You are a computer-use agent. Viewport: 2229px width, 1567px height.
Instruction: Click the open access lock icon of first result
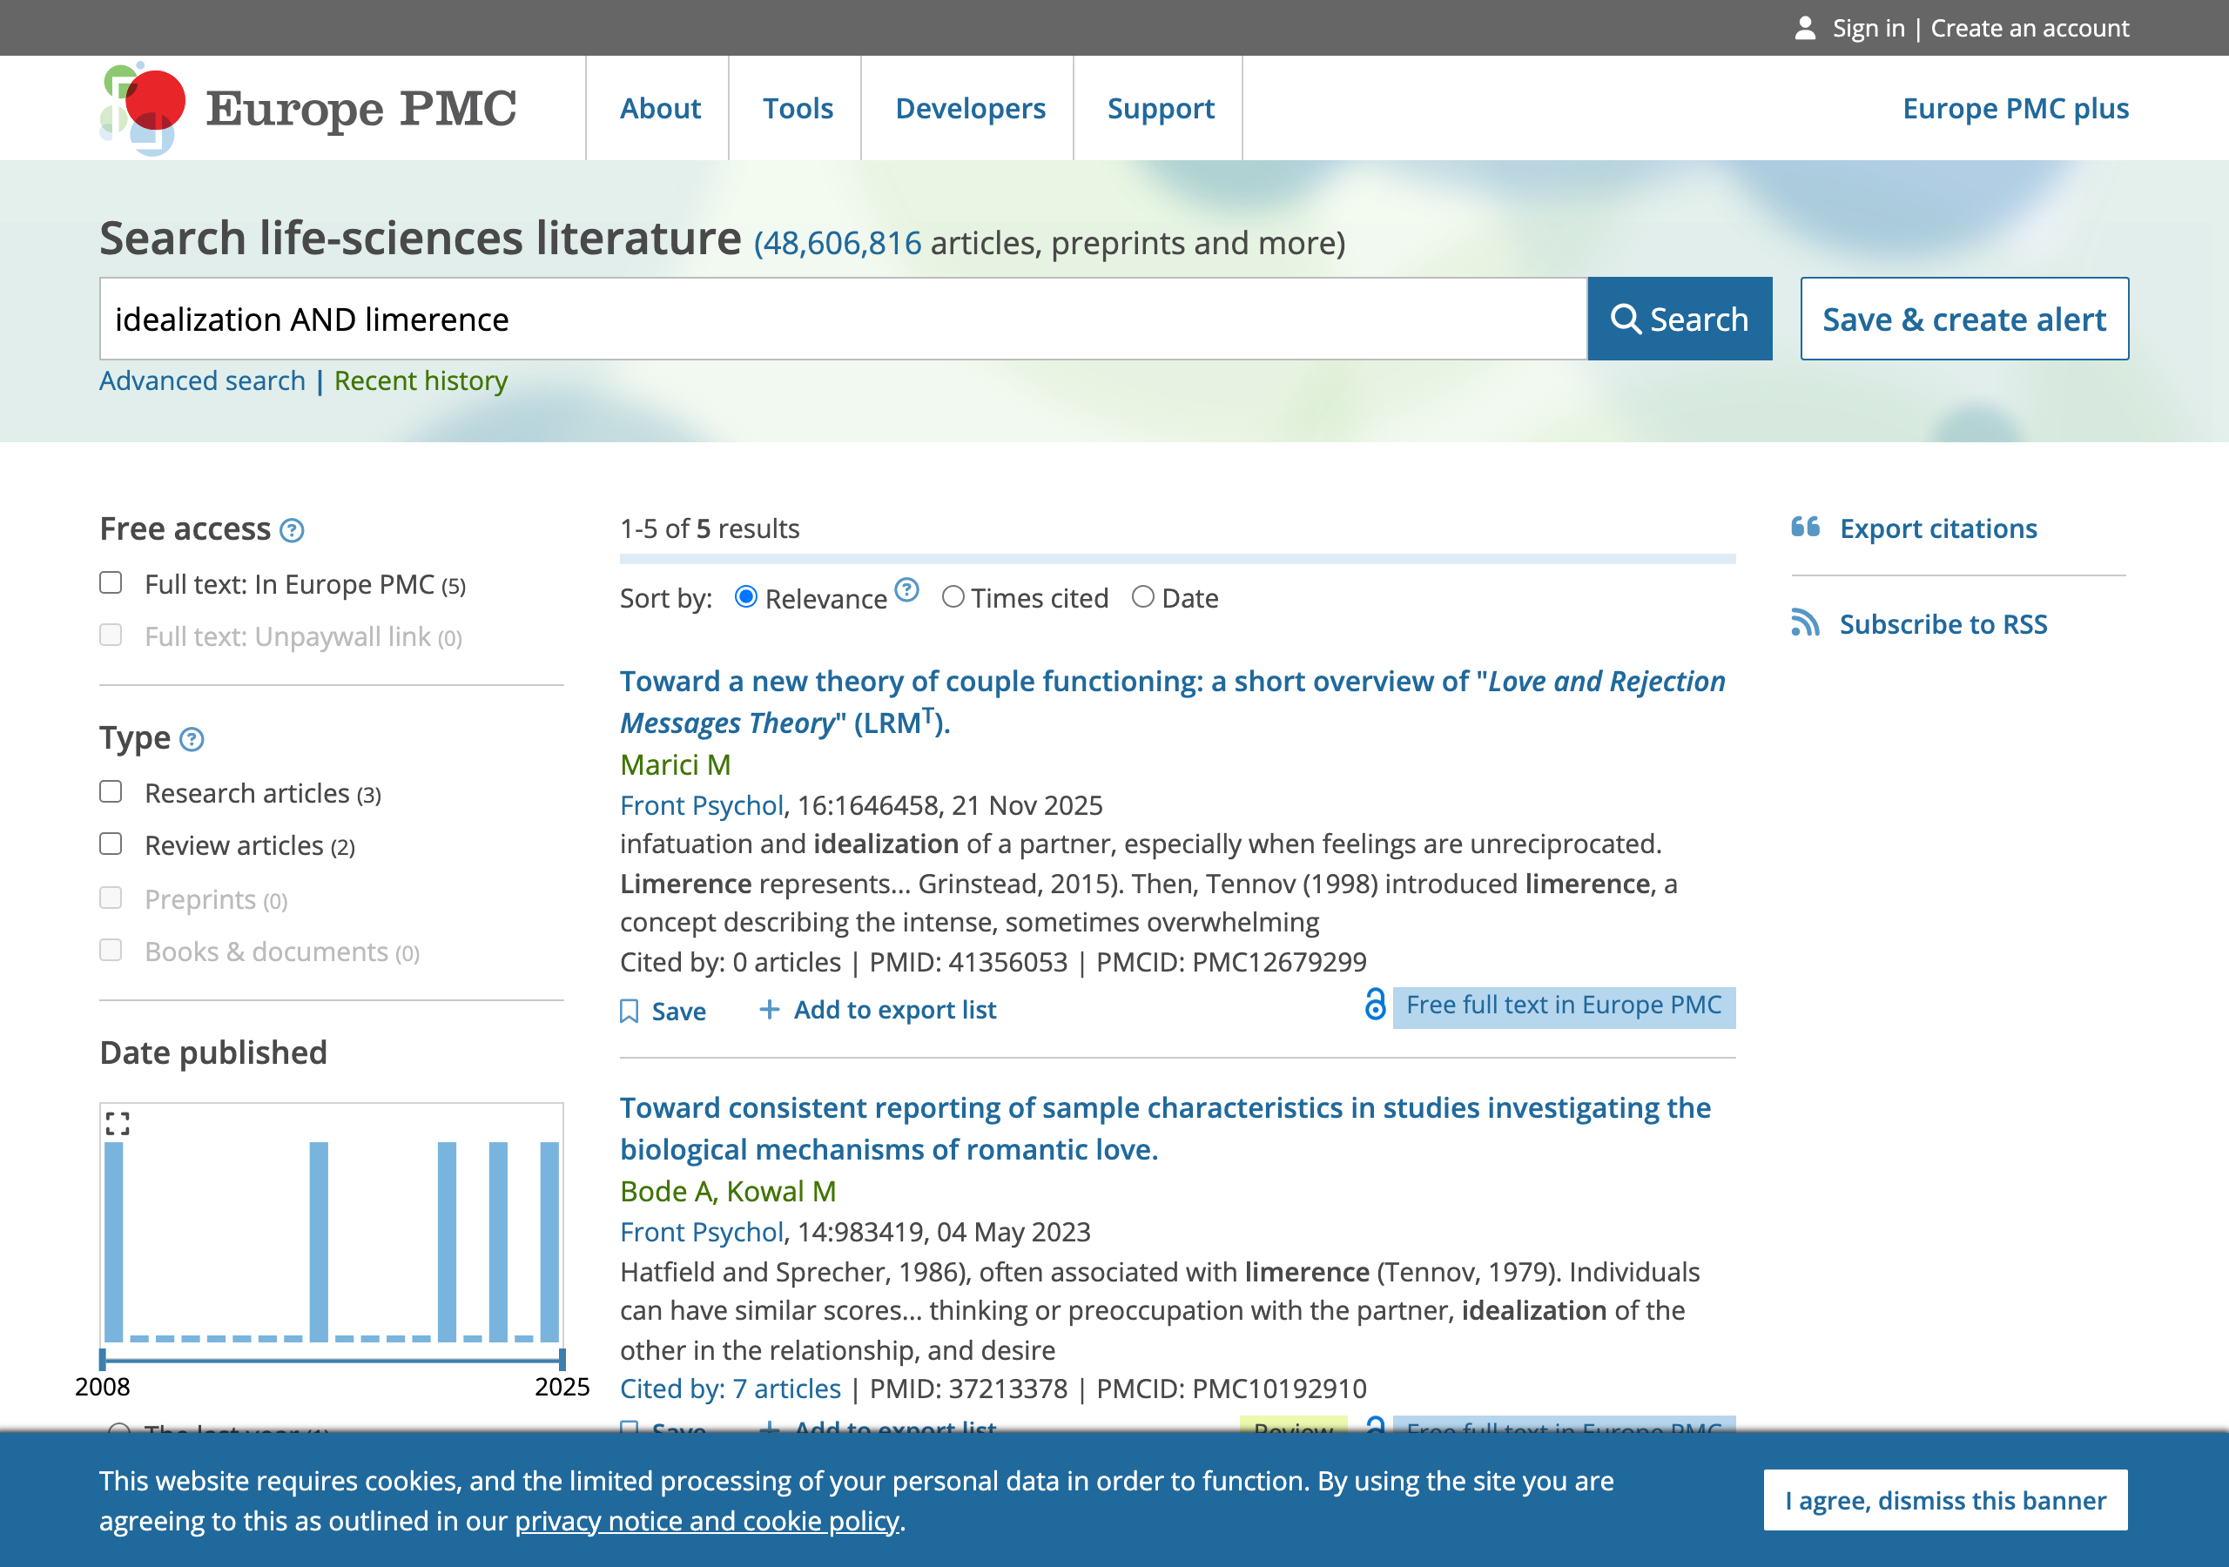[1375, 1004]
